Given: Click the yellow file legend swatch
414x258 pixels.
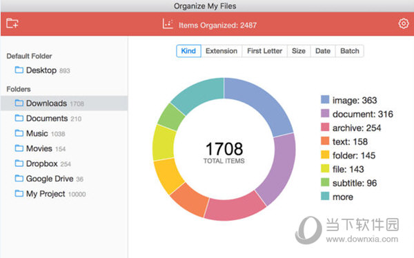Looking at the screenshot, I should tap(325, 168).
